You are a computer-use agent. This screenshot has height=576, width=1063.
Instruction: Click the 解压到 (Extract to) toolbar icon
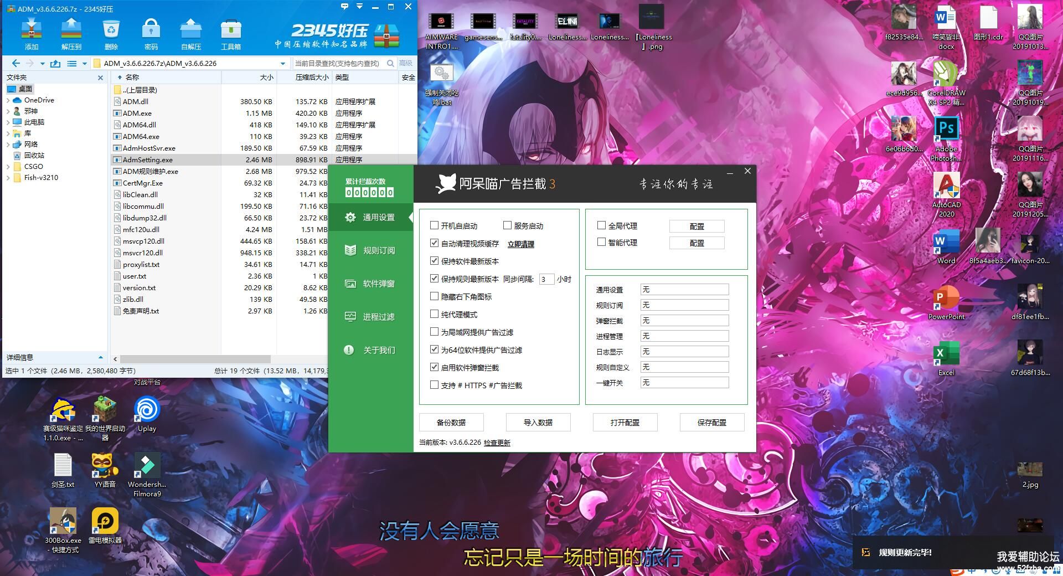(71, 29)
